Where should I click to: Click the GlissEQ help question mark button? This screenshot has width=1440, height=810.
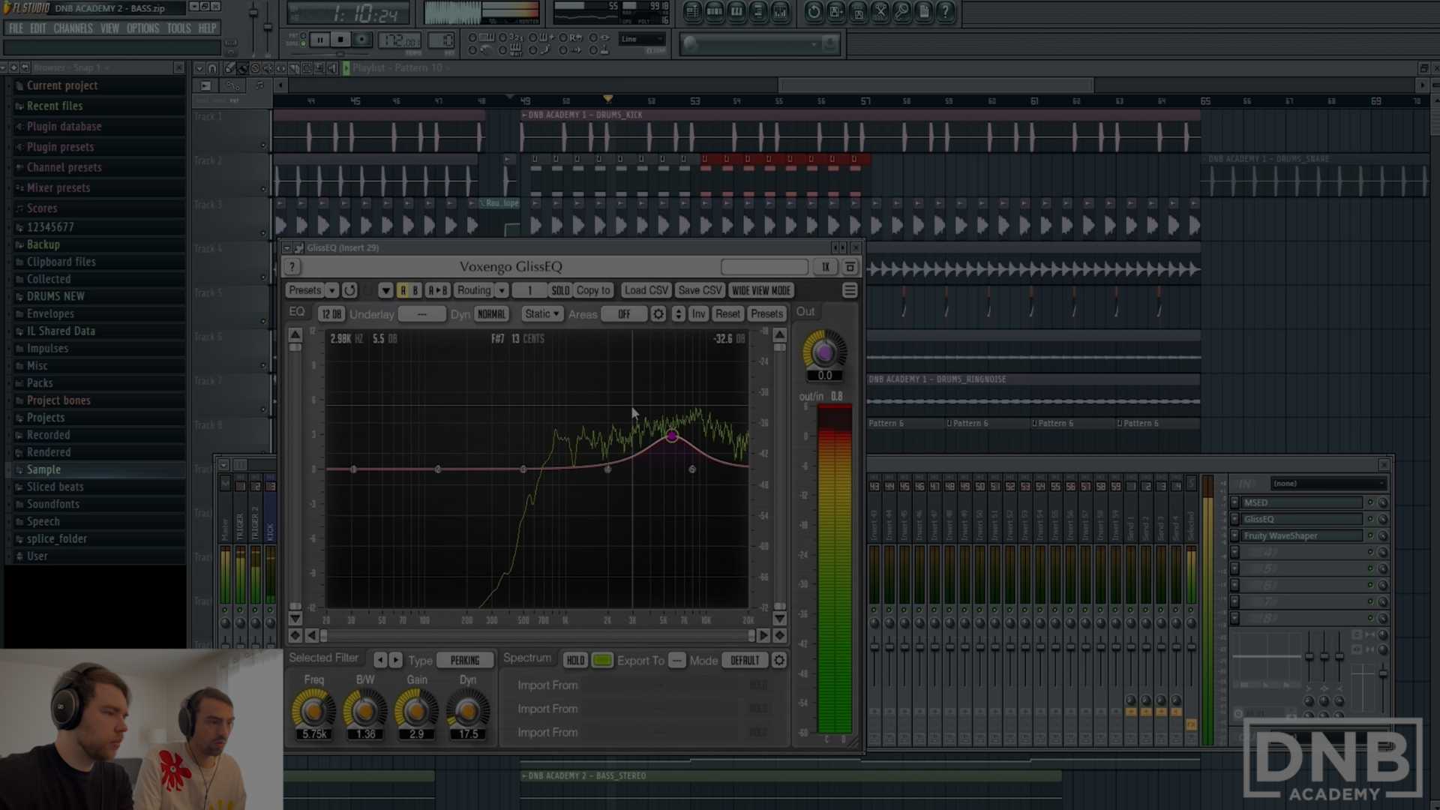tap(292, 267)
